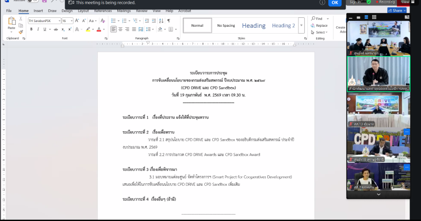The height and width of the screenshot is (221, 421).
Task: Center align the paragraph text
Action: [122, 29]
